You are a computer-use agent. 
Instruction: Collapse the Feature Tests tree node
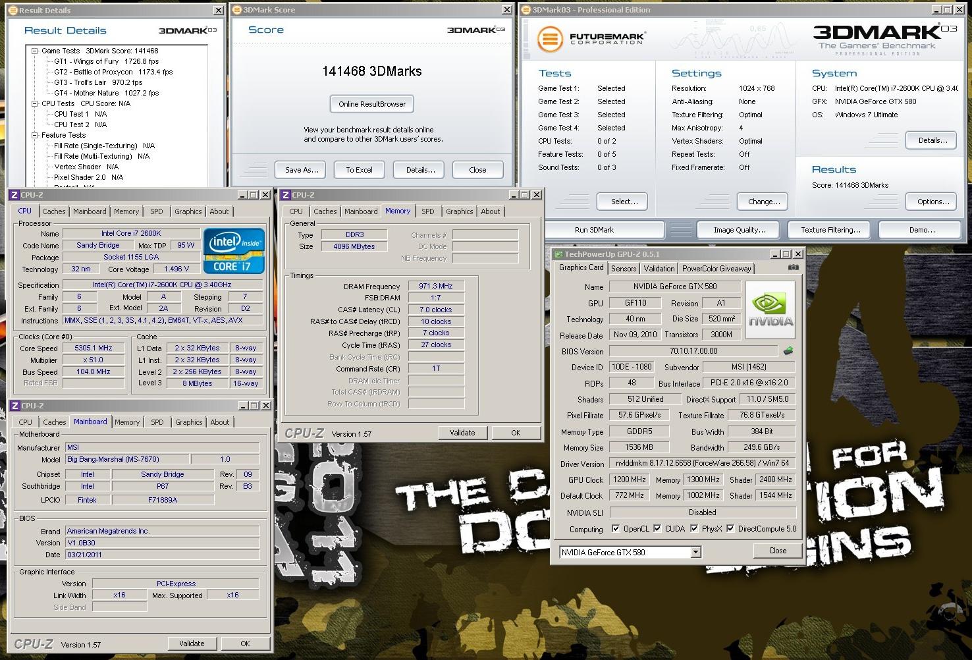coord(35,135)
